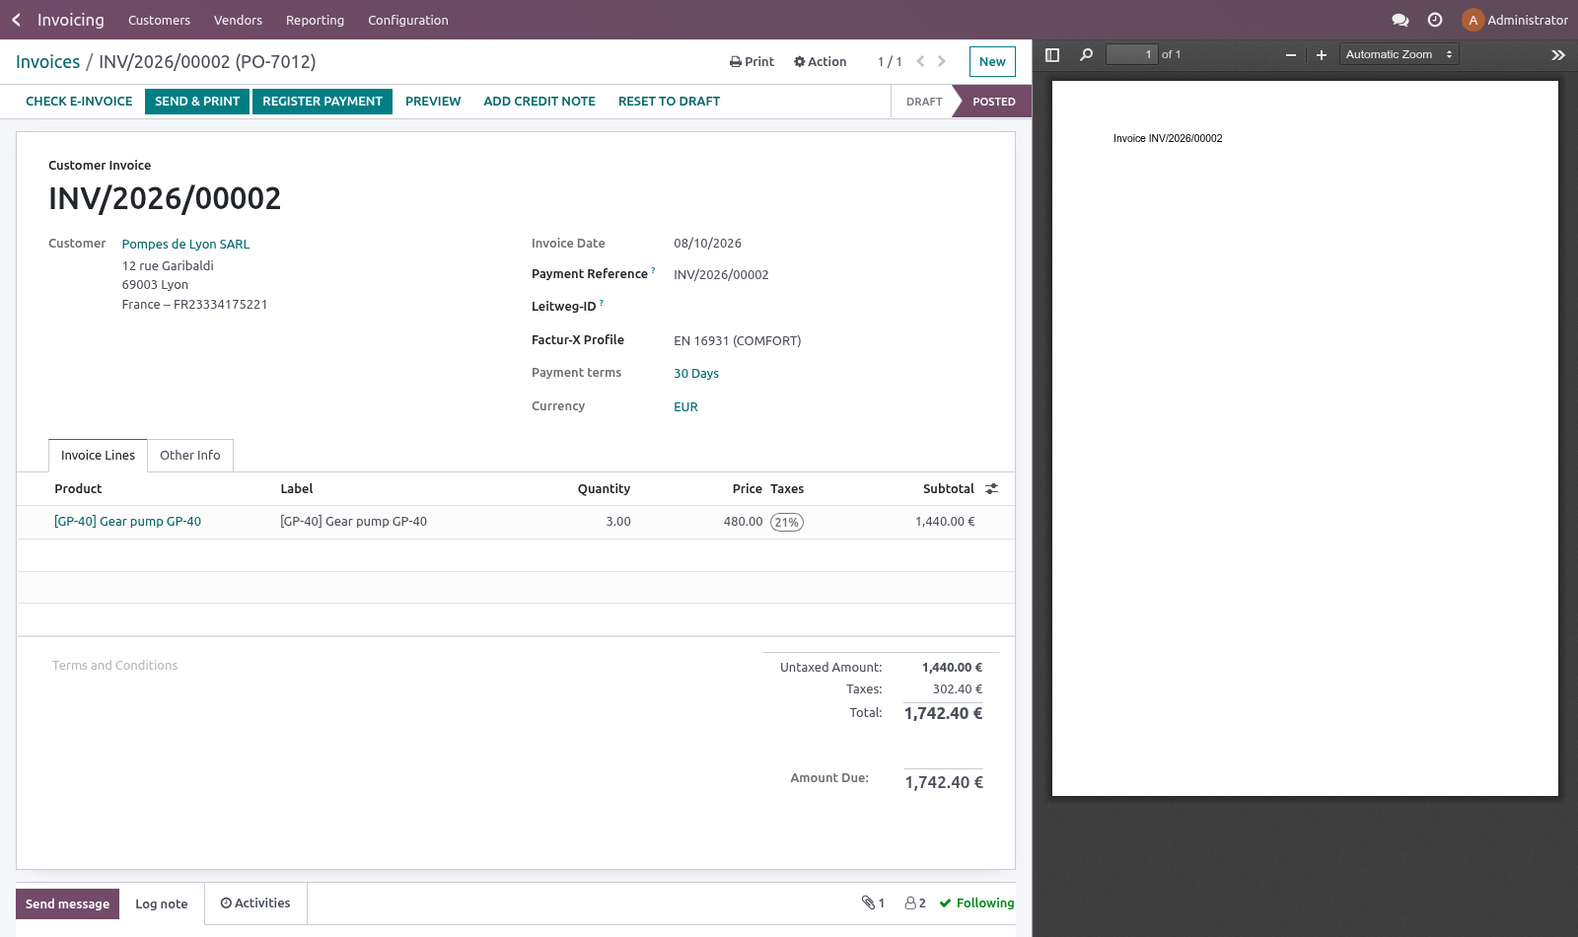
Task: Open Automatic Zoom dropdown
Action: [1399, 55]
